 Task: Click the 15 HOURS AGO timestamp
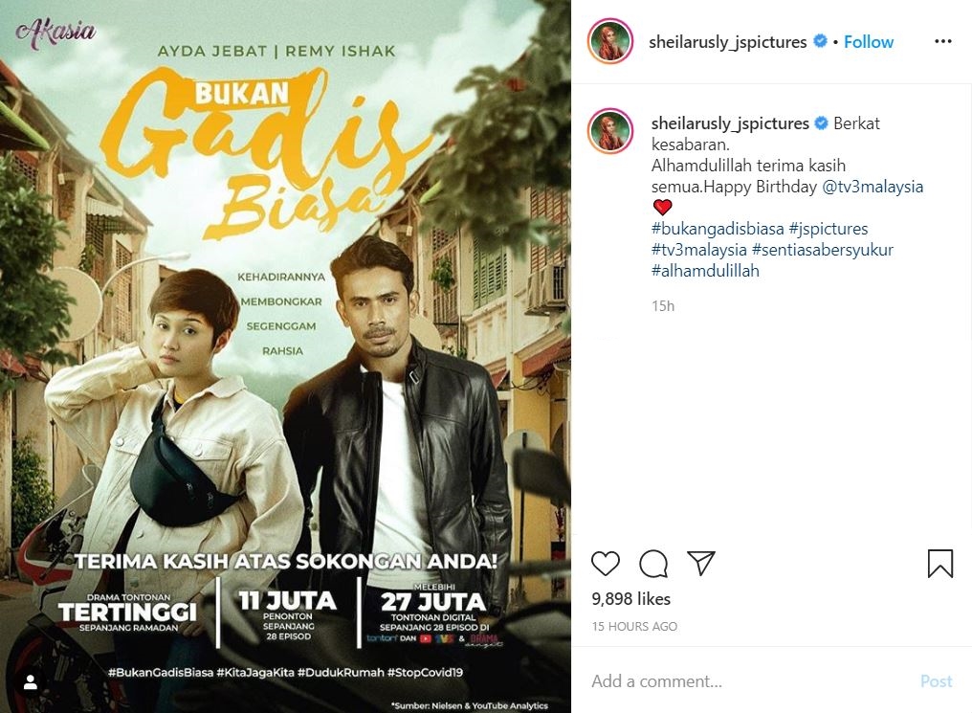[x=634, y=626]
